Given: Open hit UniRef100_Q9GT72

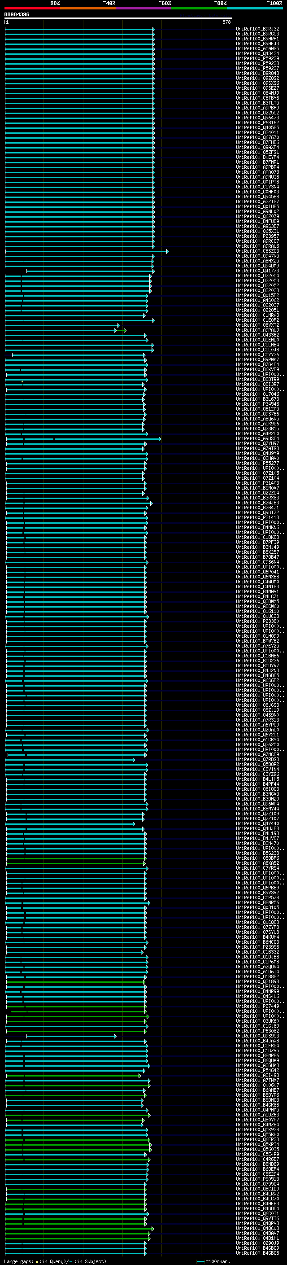Looking at the screenshot, I should pos(257,512).
